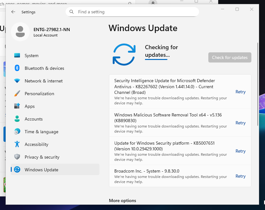
Task: Click Windows Malicious Software Removal Tool text
Action: click(x=168, y=118)
